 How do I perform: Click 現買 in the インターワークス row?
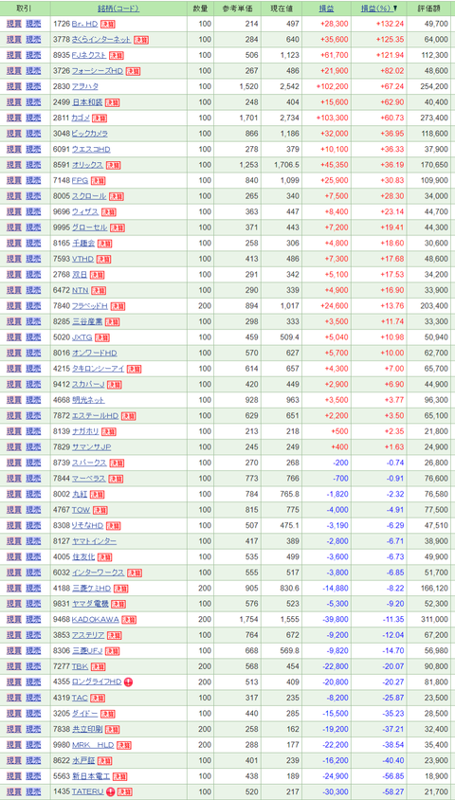(x=14, y=573)
